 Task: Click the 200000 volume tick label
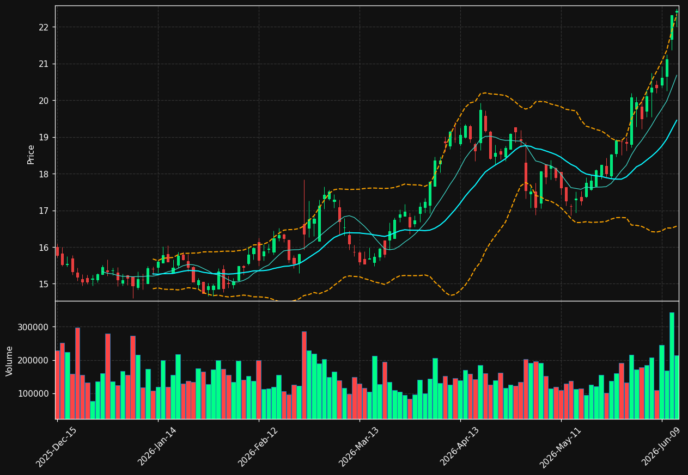pyautogui.click(x=33, y=360)
